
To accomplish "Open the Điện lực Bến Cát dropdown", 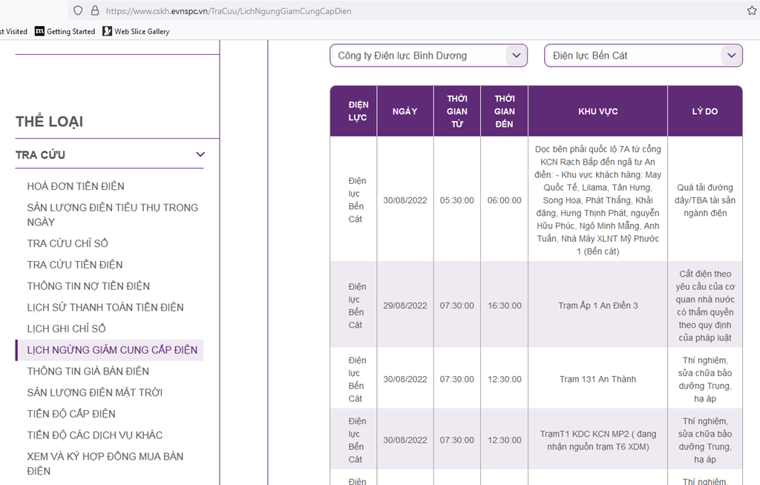I will [643, 56].
